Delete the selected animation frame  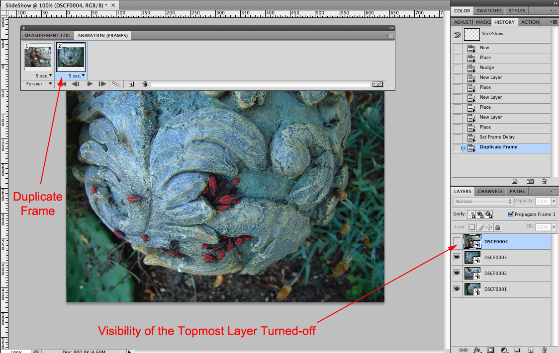145,84
